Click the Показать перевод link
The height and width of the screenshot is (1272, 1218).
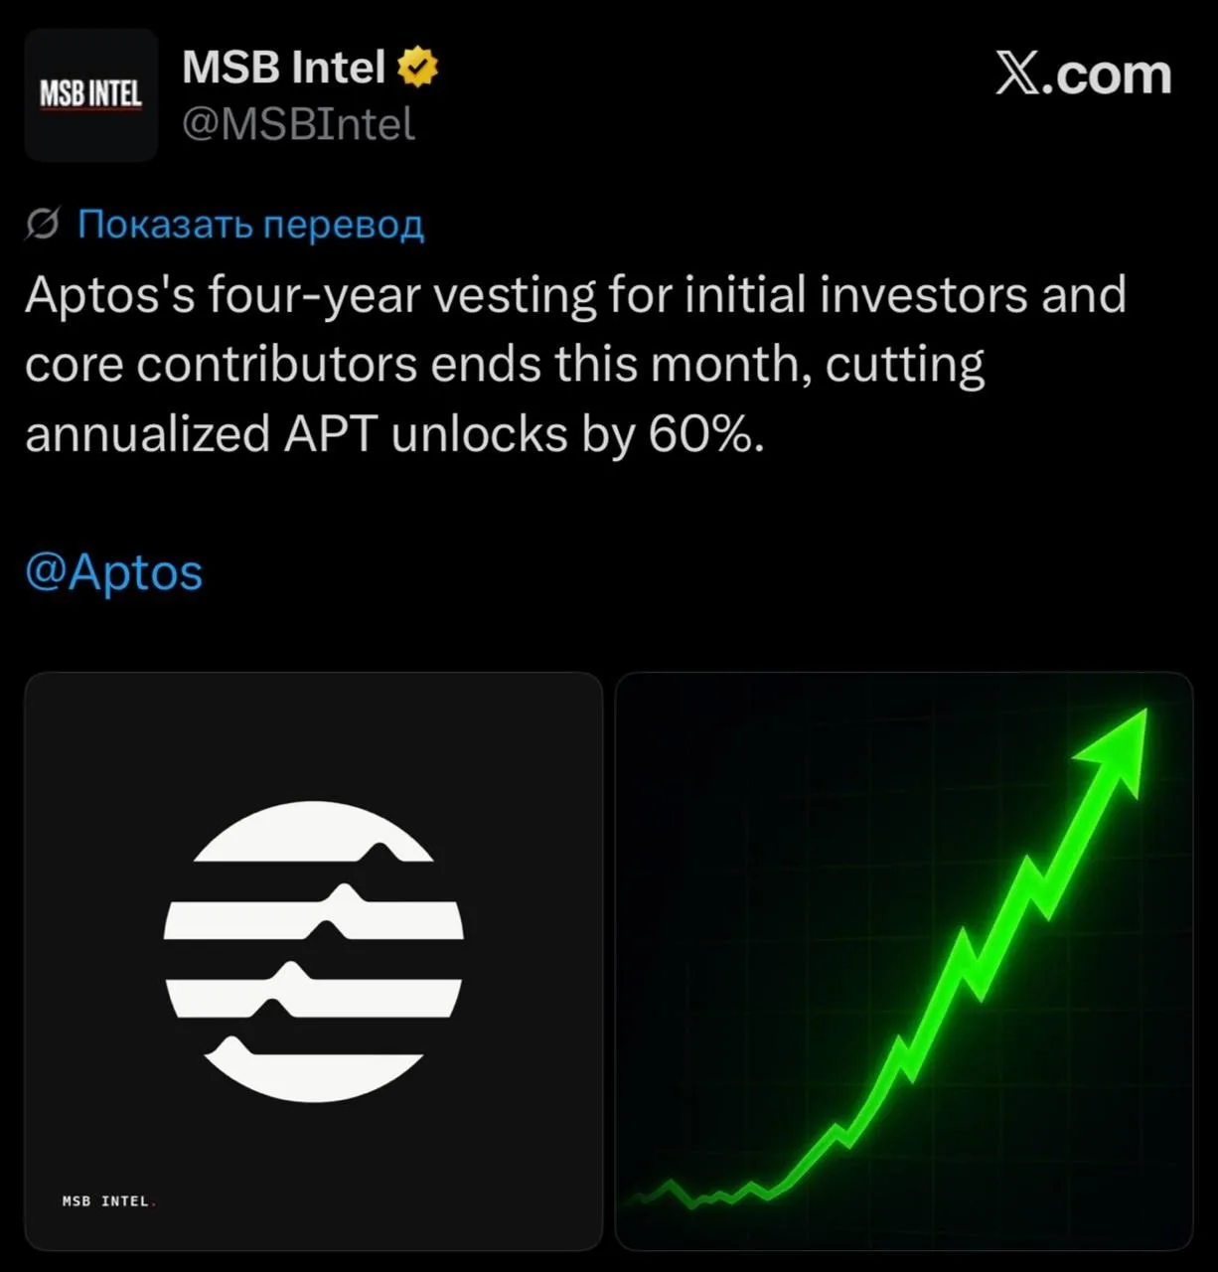[251, 225]
